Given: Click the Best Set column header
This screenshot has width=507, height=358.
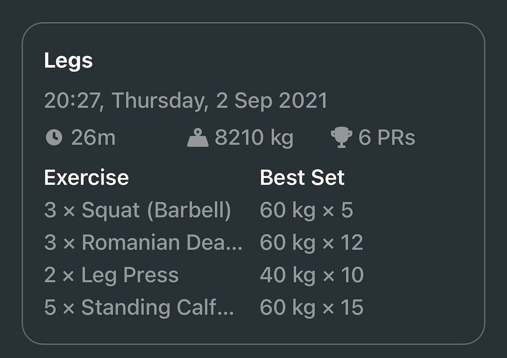Looking at the screenshot, I should pyautogui.click(x=302, y=177).
